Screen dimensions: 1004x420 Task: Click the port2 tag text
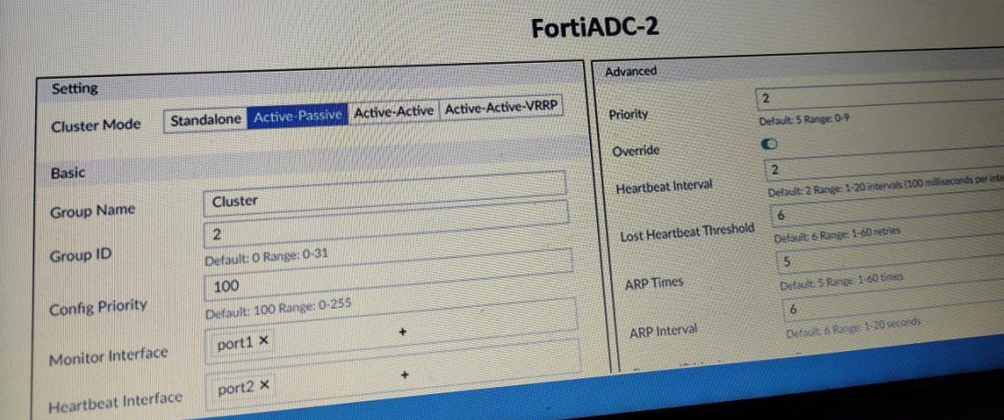click(235, 388)
